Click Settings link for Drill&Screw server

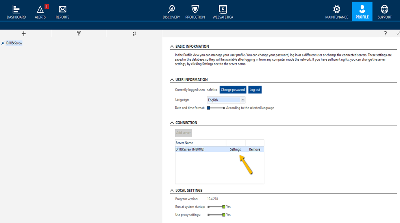tap(235, 150)
